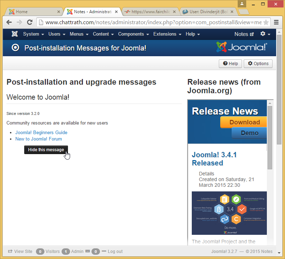Expand the Extensions dropdown menu

167,34
